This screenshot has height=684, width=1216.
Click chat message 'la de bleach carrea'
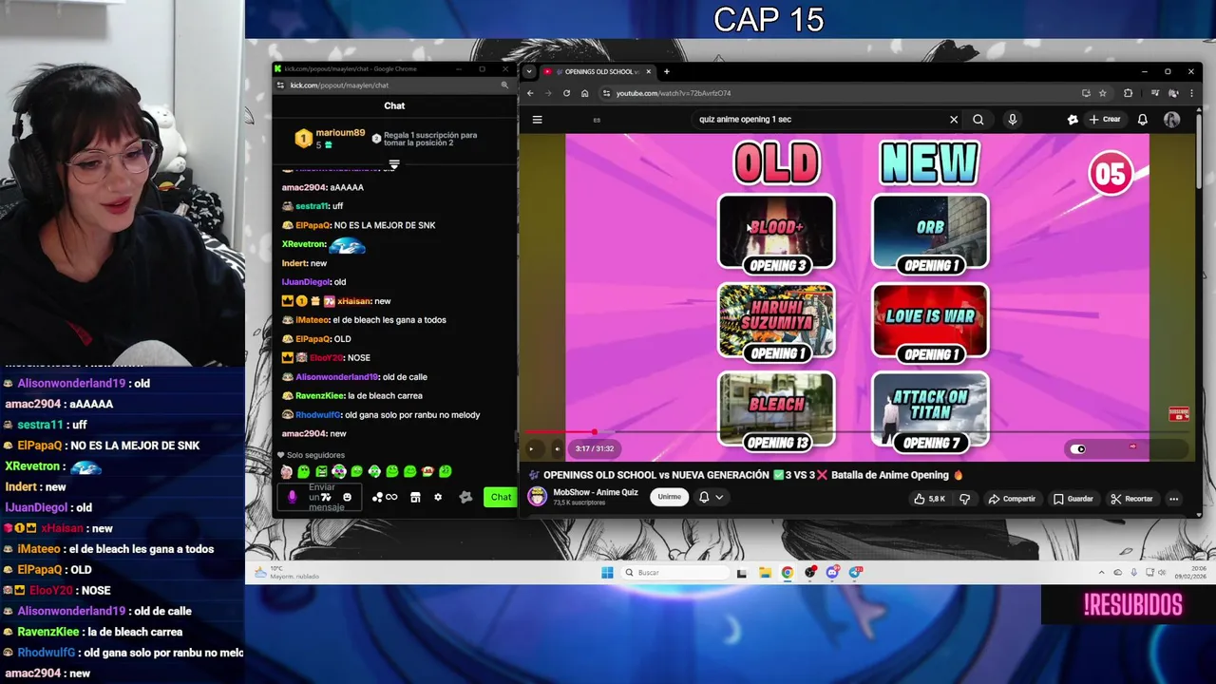(x=385, y=396)
